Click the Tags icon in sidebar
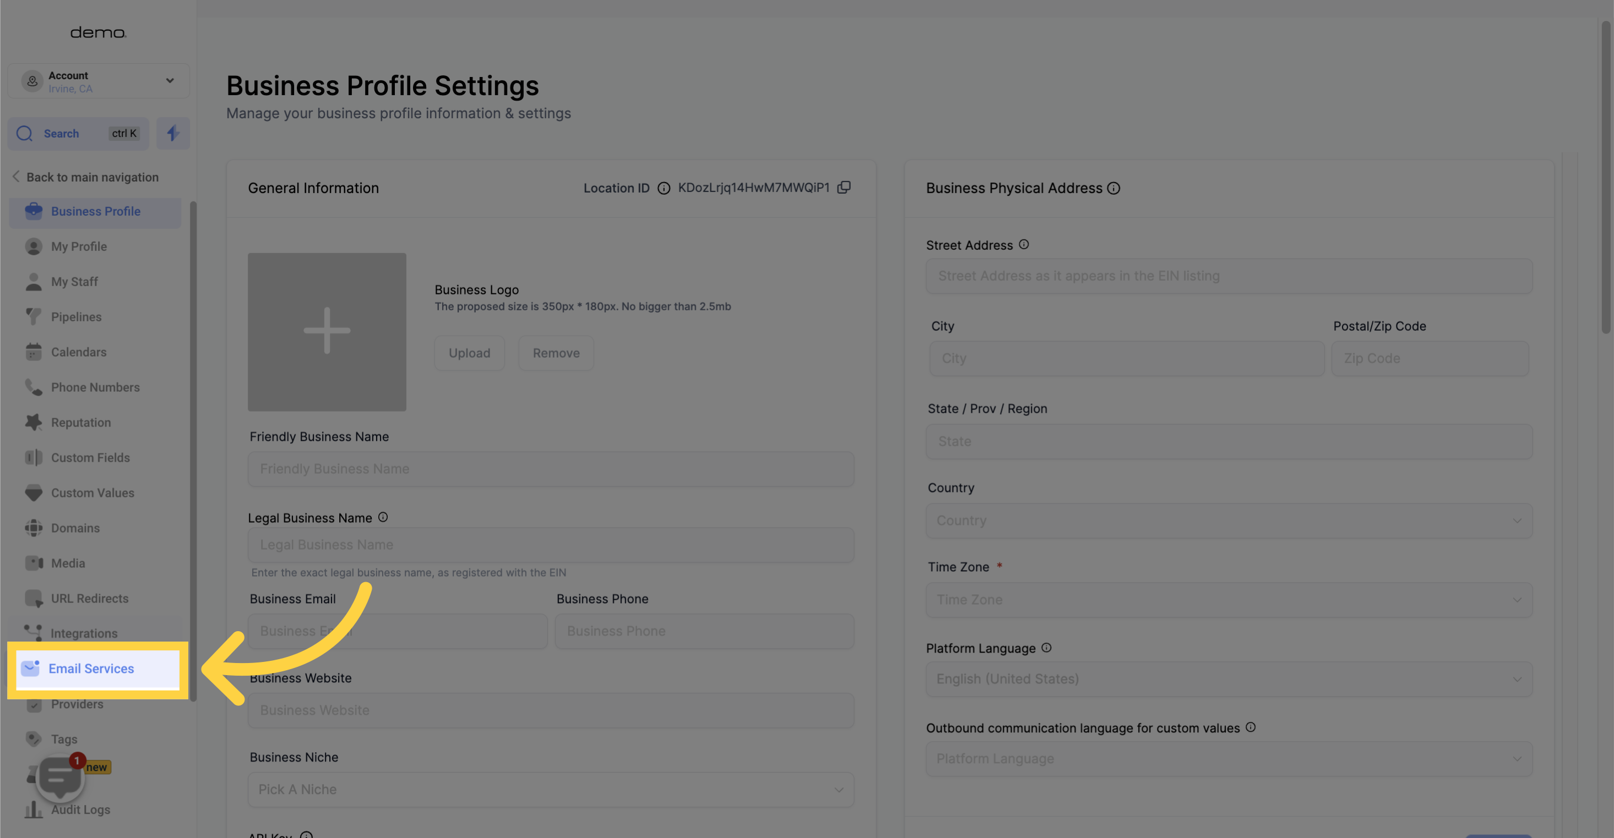Screen dimensions: 1614x838 tap(34, 739)
